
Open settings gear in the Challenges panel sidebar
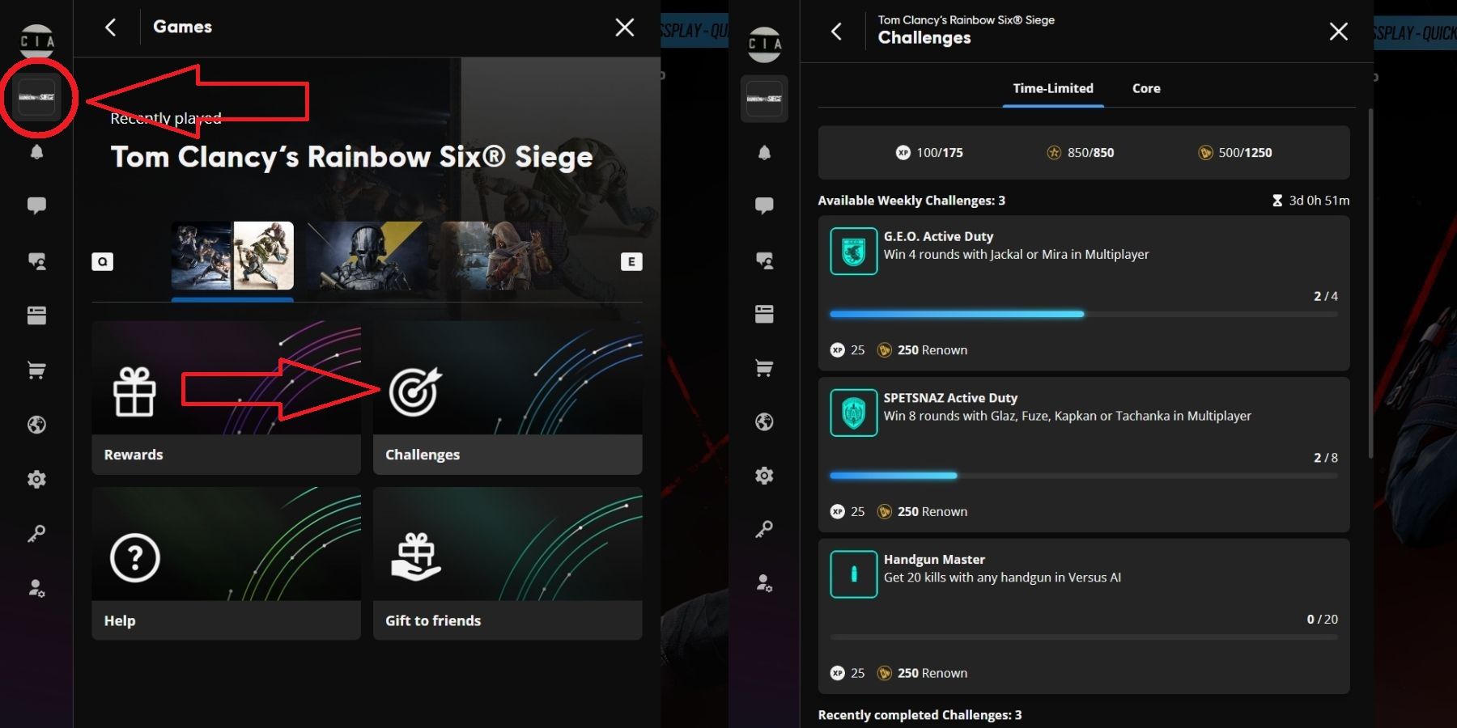(x=764, y=476)
